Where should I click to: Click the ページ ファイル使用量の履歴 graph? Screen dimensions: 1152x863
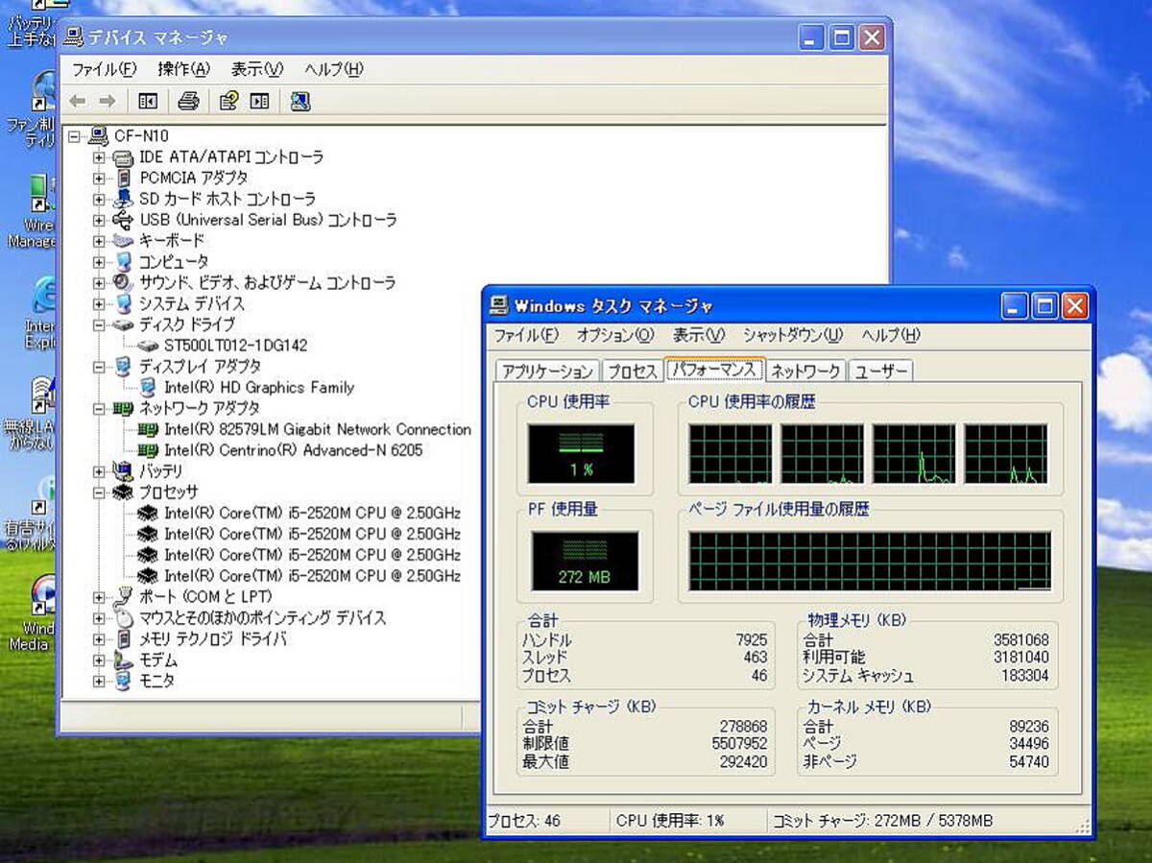point(870,561)
